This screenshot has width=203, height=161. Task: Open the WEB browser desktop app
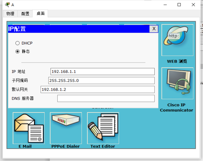point(177,40)
